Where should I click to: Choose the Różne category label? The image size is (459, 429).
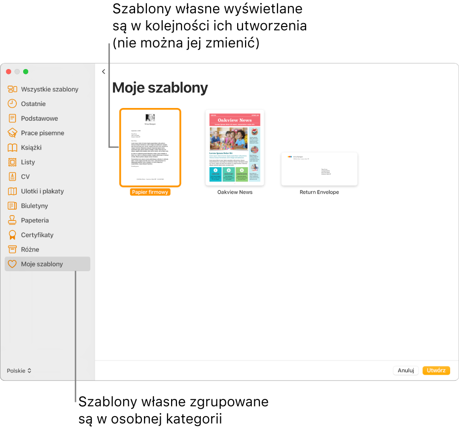pyautogui.click(x=30, y=250)
